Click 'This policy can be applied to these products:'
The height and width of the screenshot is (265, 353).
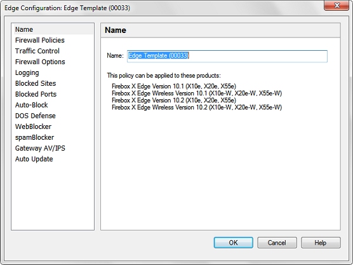point(164,76)
